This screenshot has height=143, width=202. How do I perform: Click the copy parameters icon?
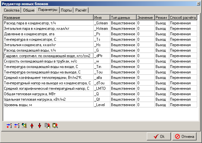[x=47, y=126]
